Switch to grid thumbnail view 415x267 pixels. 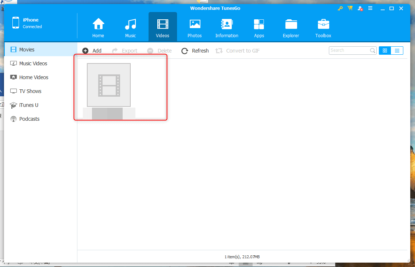pos(385,51)
